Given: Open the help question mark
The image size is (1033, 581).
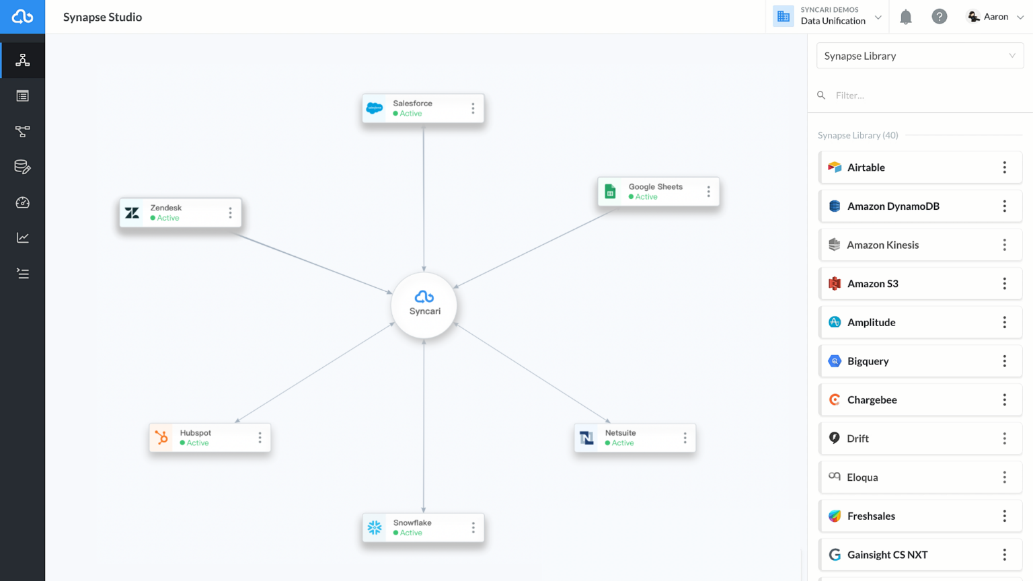Looking at the screenshot, I should pos(940,16).
